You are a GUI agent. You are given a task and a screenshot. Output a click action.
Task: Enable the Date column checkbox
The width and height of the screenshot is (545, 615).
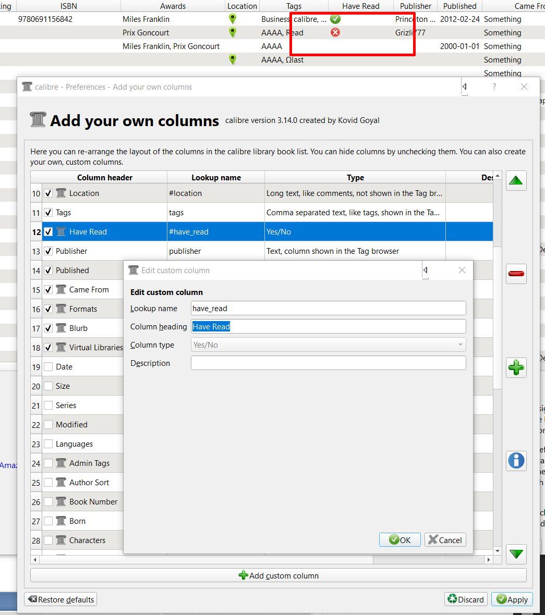[x=49, y=367]
